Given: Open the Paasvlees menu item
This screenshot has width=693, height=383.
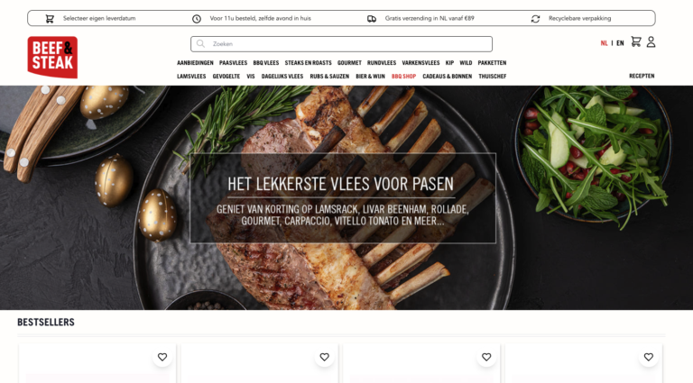Looking at the screenshot, I should point(233,63).
